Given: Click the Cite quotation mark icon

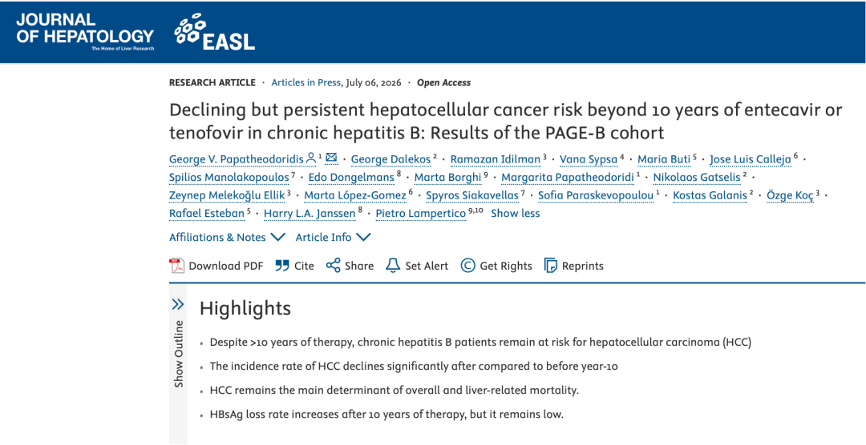Looking at the screenshot, I should 281,266.
